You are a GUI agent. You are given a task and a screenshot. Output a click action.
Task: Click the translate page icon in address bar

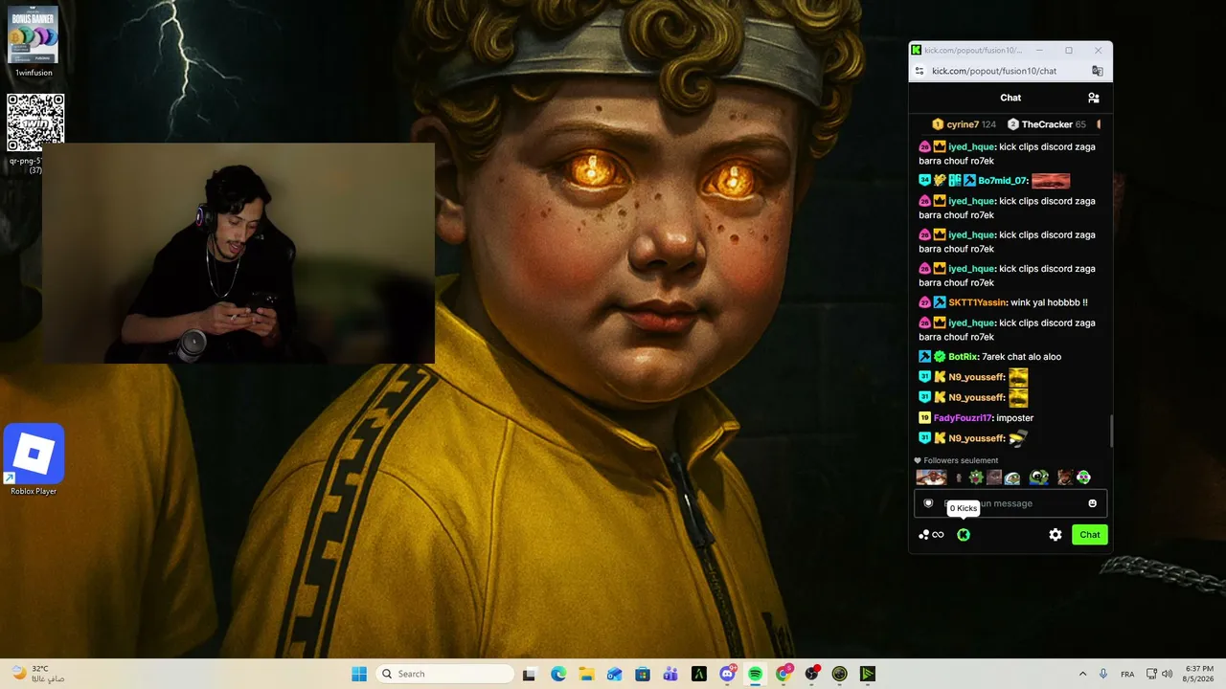[1098, 71]
